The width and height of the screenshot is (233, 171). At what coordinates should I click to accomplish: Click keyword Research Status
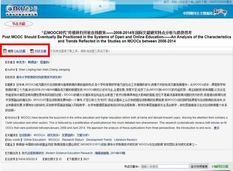click(72, 140)
